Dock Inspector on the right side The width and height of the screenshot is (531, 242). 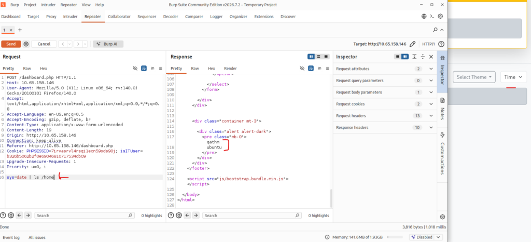[x=405, y=57]
